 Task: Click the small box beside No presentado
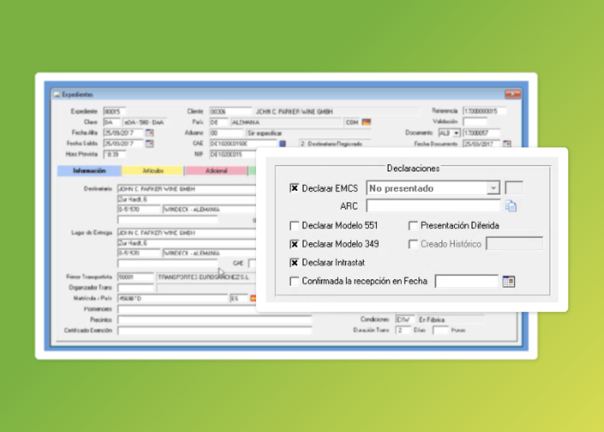(x=514, y=188)
